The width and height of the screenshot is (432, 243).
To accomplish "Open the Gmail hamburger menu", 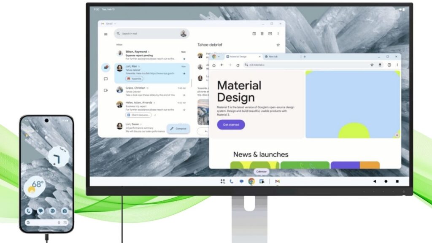I will 105,34.
